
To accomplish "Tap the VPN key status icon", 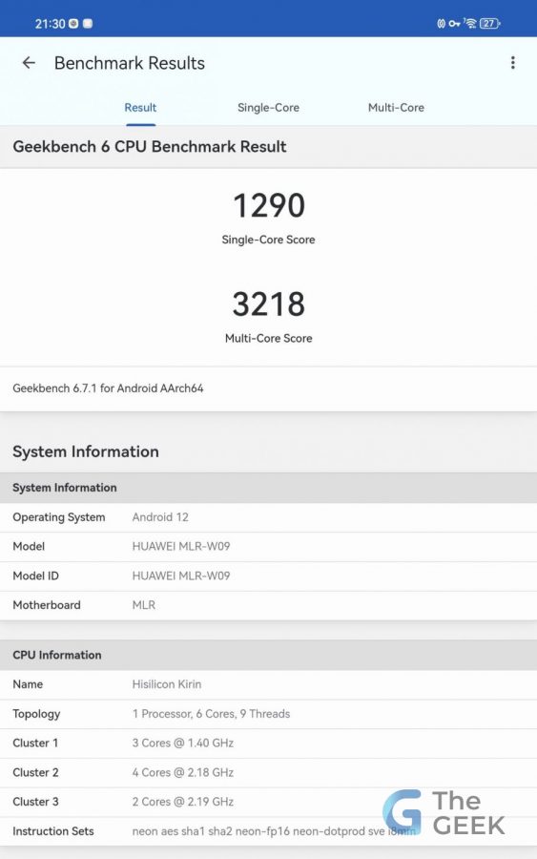I will tap(454, 24).
